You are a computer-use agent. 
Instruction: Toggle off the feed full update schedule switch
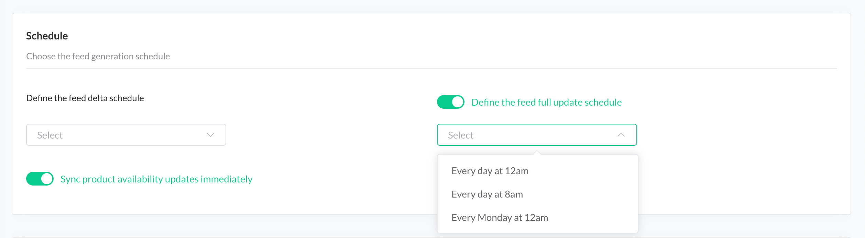click(x=450, y=102)
